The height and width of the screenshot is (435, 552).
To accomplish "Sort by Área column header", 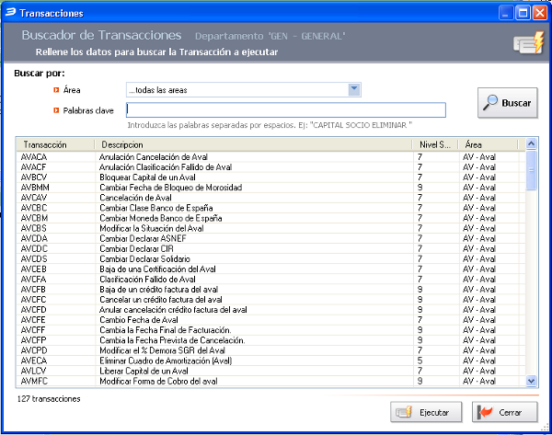I will coord(488,145).
